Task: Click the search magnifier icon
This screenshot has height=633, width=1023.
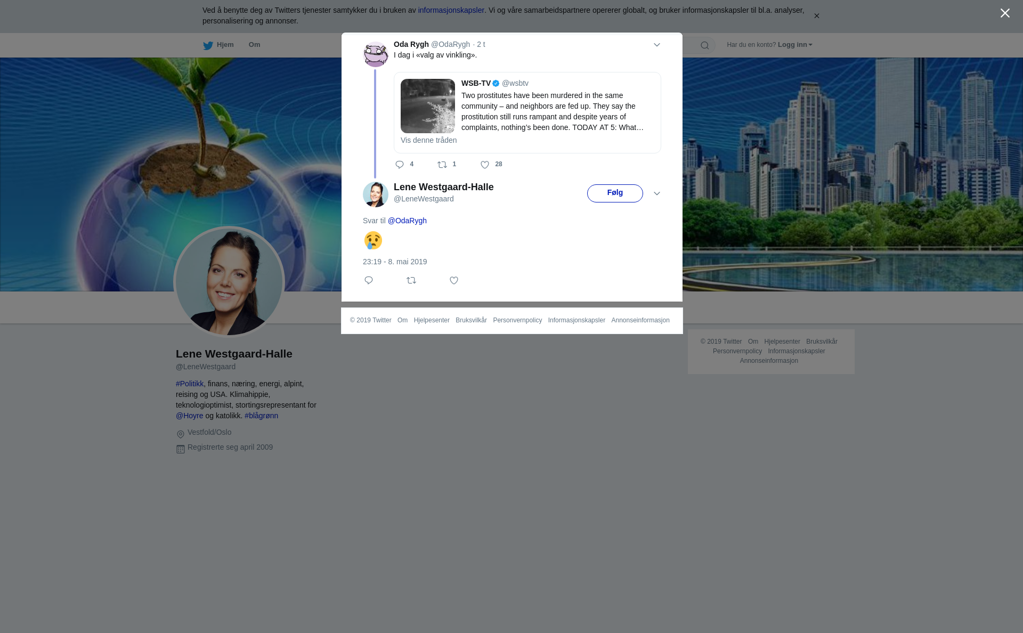Action: (x=704, y=45)
